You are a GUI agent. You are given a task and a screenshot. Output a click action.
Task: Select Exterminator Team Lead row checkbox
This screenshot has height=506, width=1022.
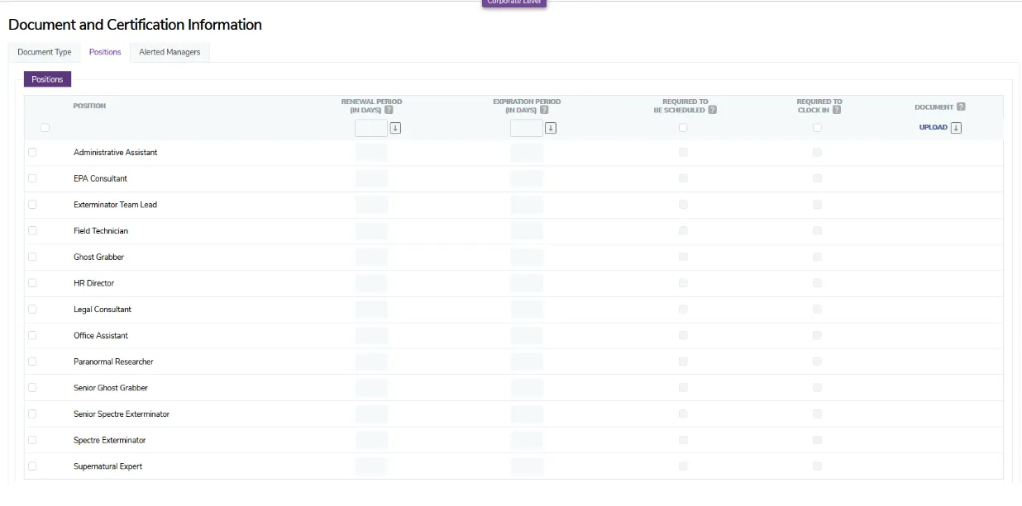(x=32, y=205)
